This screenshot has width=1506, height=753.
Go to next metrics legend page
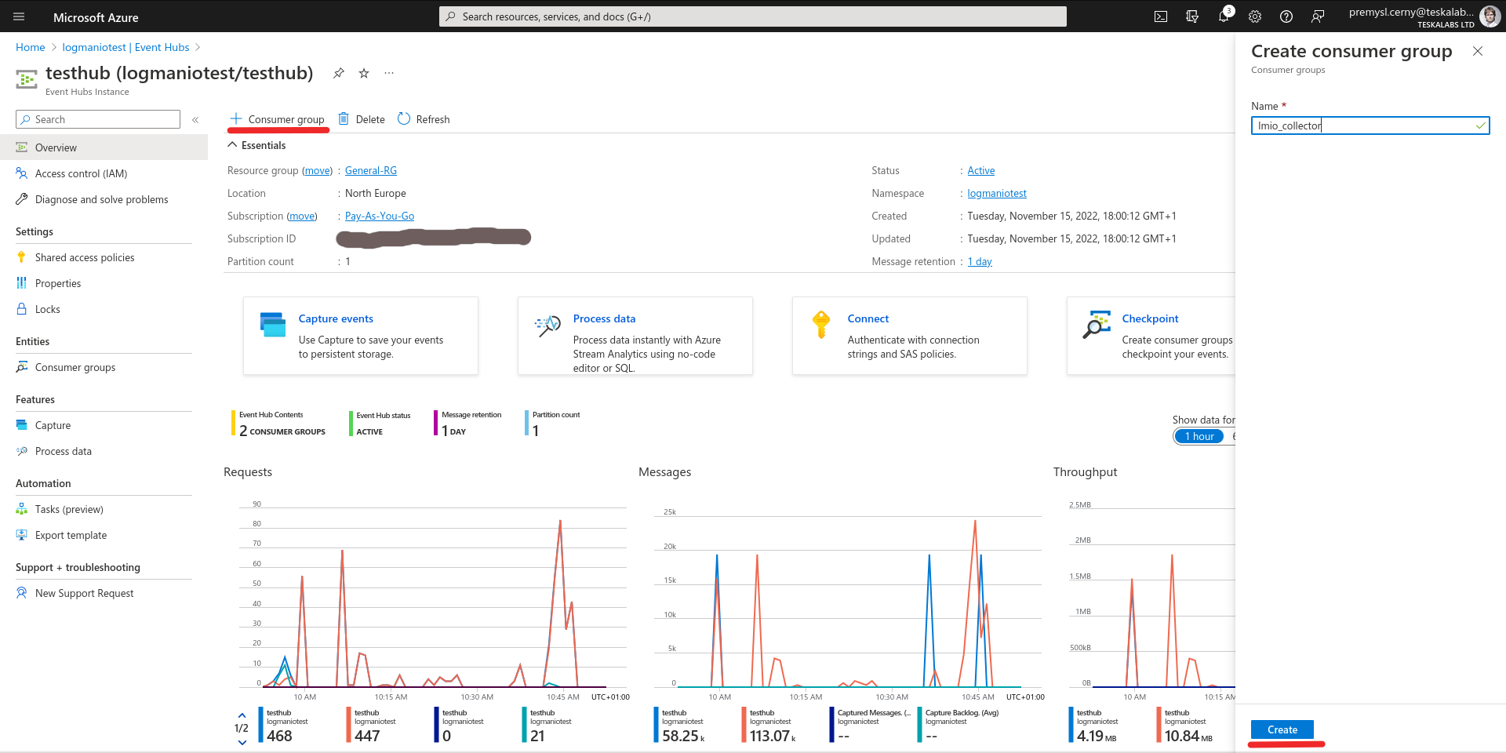coord(242,742)
